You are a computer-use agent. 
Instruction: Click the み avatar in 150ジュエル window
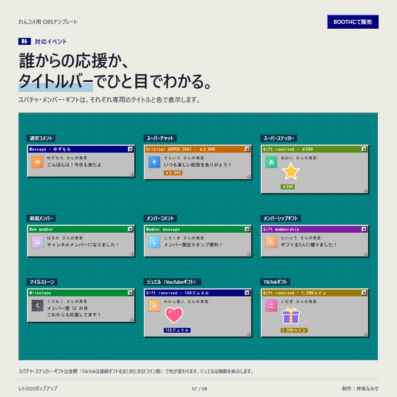point(154,306)
